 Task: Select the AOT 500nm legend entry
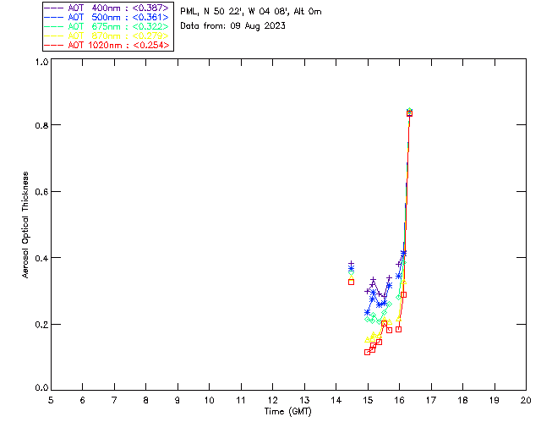107,17
